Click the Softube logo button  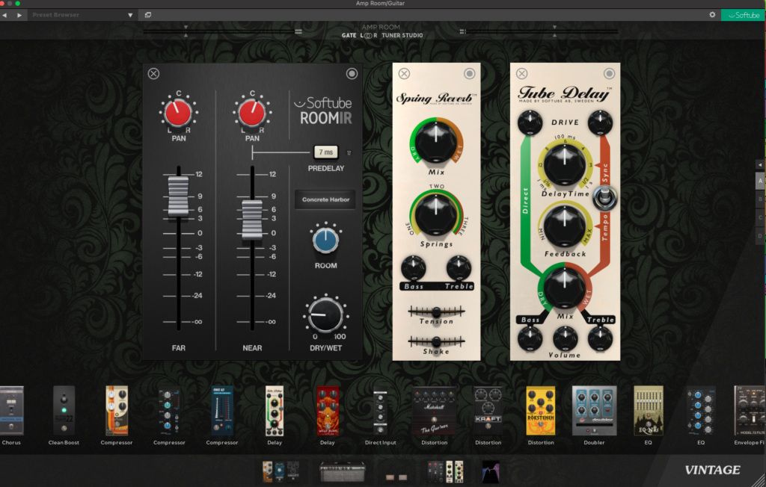pos(742,15)
